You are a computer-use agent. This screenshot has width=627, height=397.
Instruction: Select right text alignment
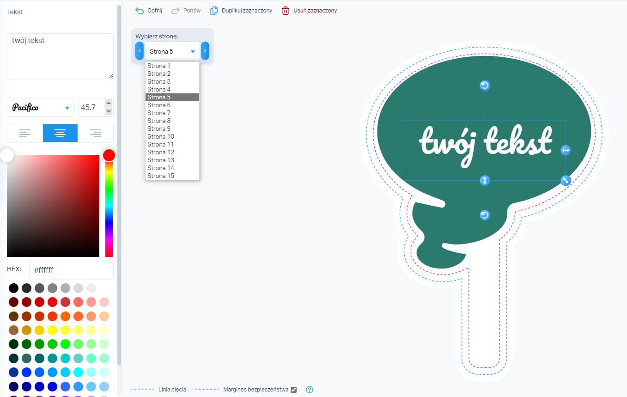tap(96, 133)
